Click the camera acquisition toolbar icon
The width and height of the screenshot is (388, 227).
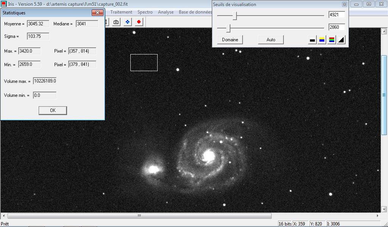click(x=116, y=22)
